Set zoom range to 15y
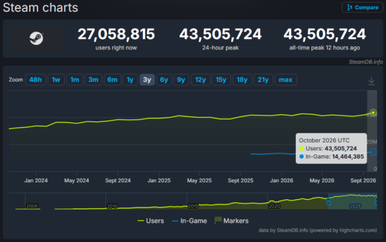Screen dimensions: 386x242 (221, 80)
